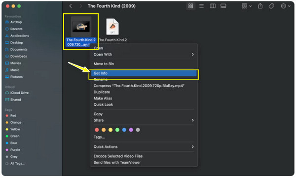This screenshot has height=178, width=296.
Task: Switch to icon grid view
Action: click(x=190, y=6)
